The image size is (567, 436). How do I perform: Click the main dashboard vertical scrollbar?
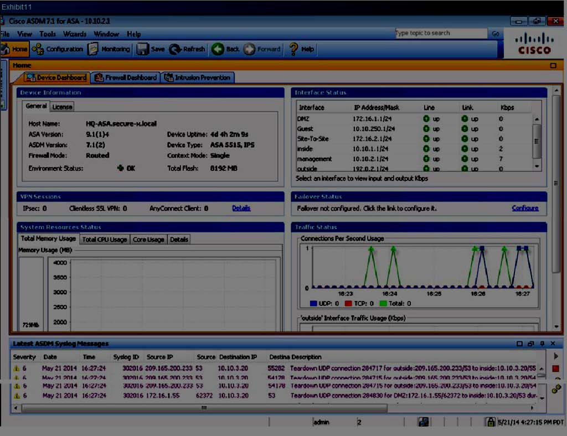click(x=556, y=184)
